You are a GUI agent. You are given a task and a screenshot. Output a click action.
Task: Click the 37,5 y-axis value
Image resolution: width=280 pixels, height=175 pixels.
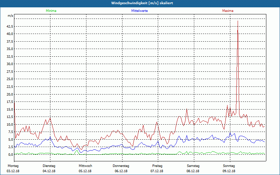click(x=9, y=41)
